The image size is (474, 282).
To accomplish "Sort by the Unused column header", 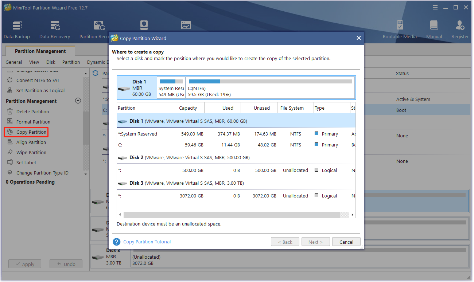I will (x=259, y=108).
